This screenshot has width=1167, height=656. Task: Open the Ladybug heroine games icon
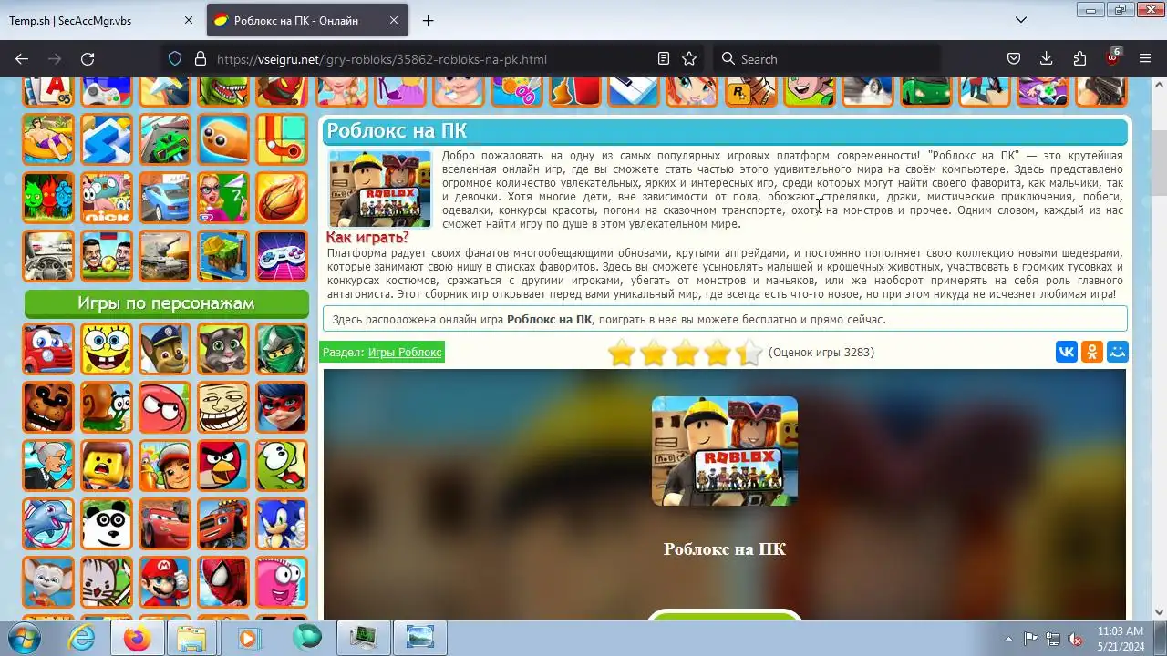(282, 407)
